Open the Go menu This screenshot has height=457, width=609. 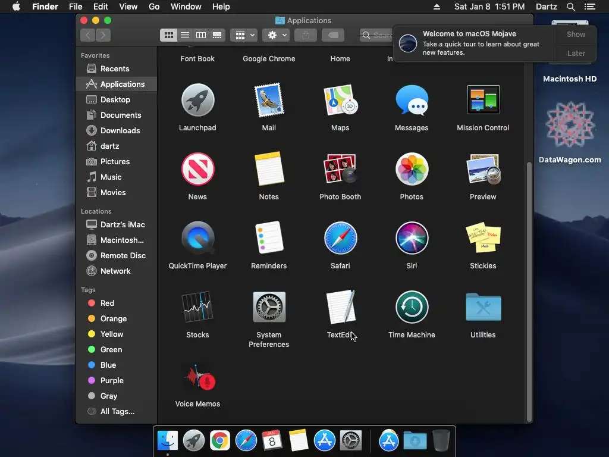click(154, 7)
